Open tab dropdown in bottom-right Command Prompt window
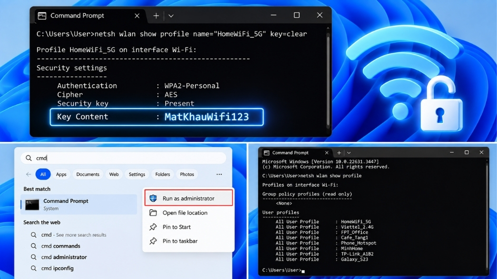497x279 pixels. coord(349,153)
